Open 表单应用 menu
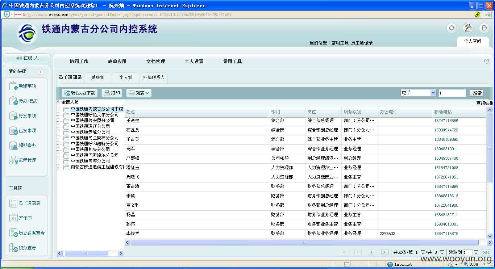This screenshot has width=495, height=269. coord(117,62)
